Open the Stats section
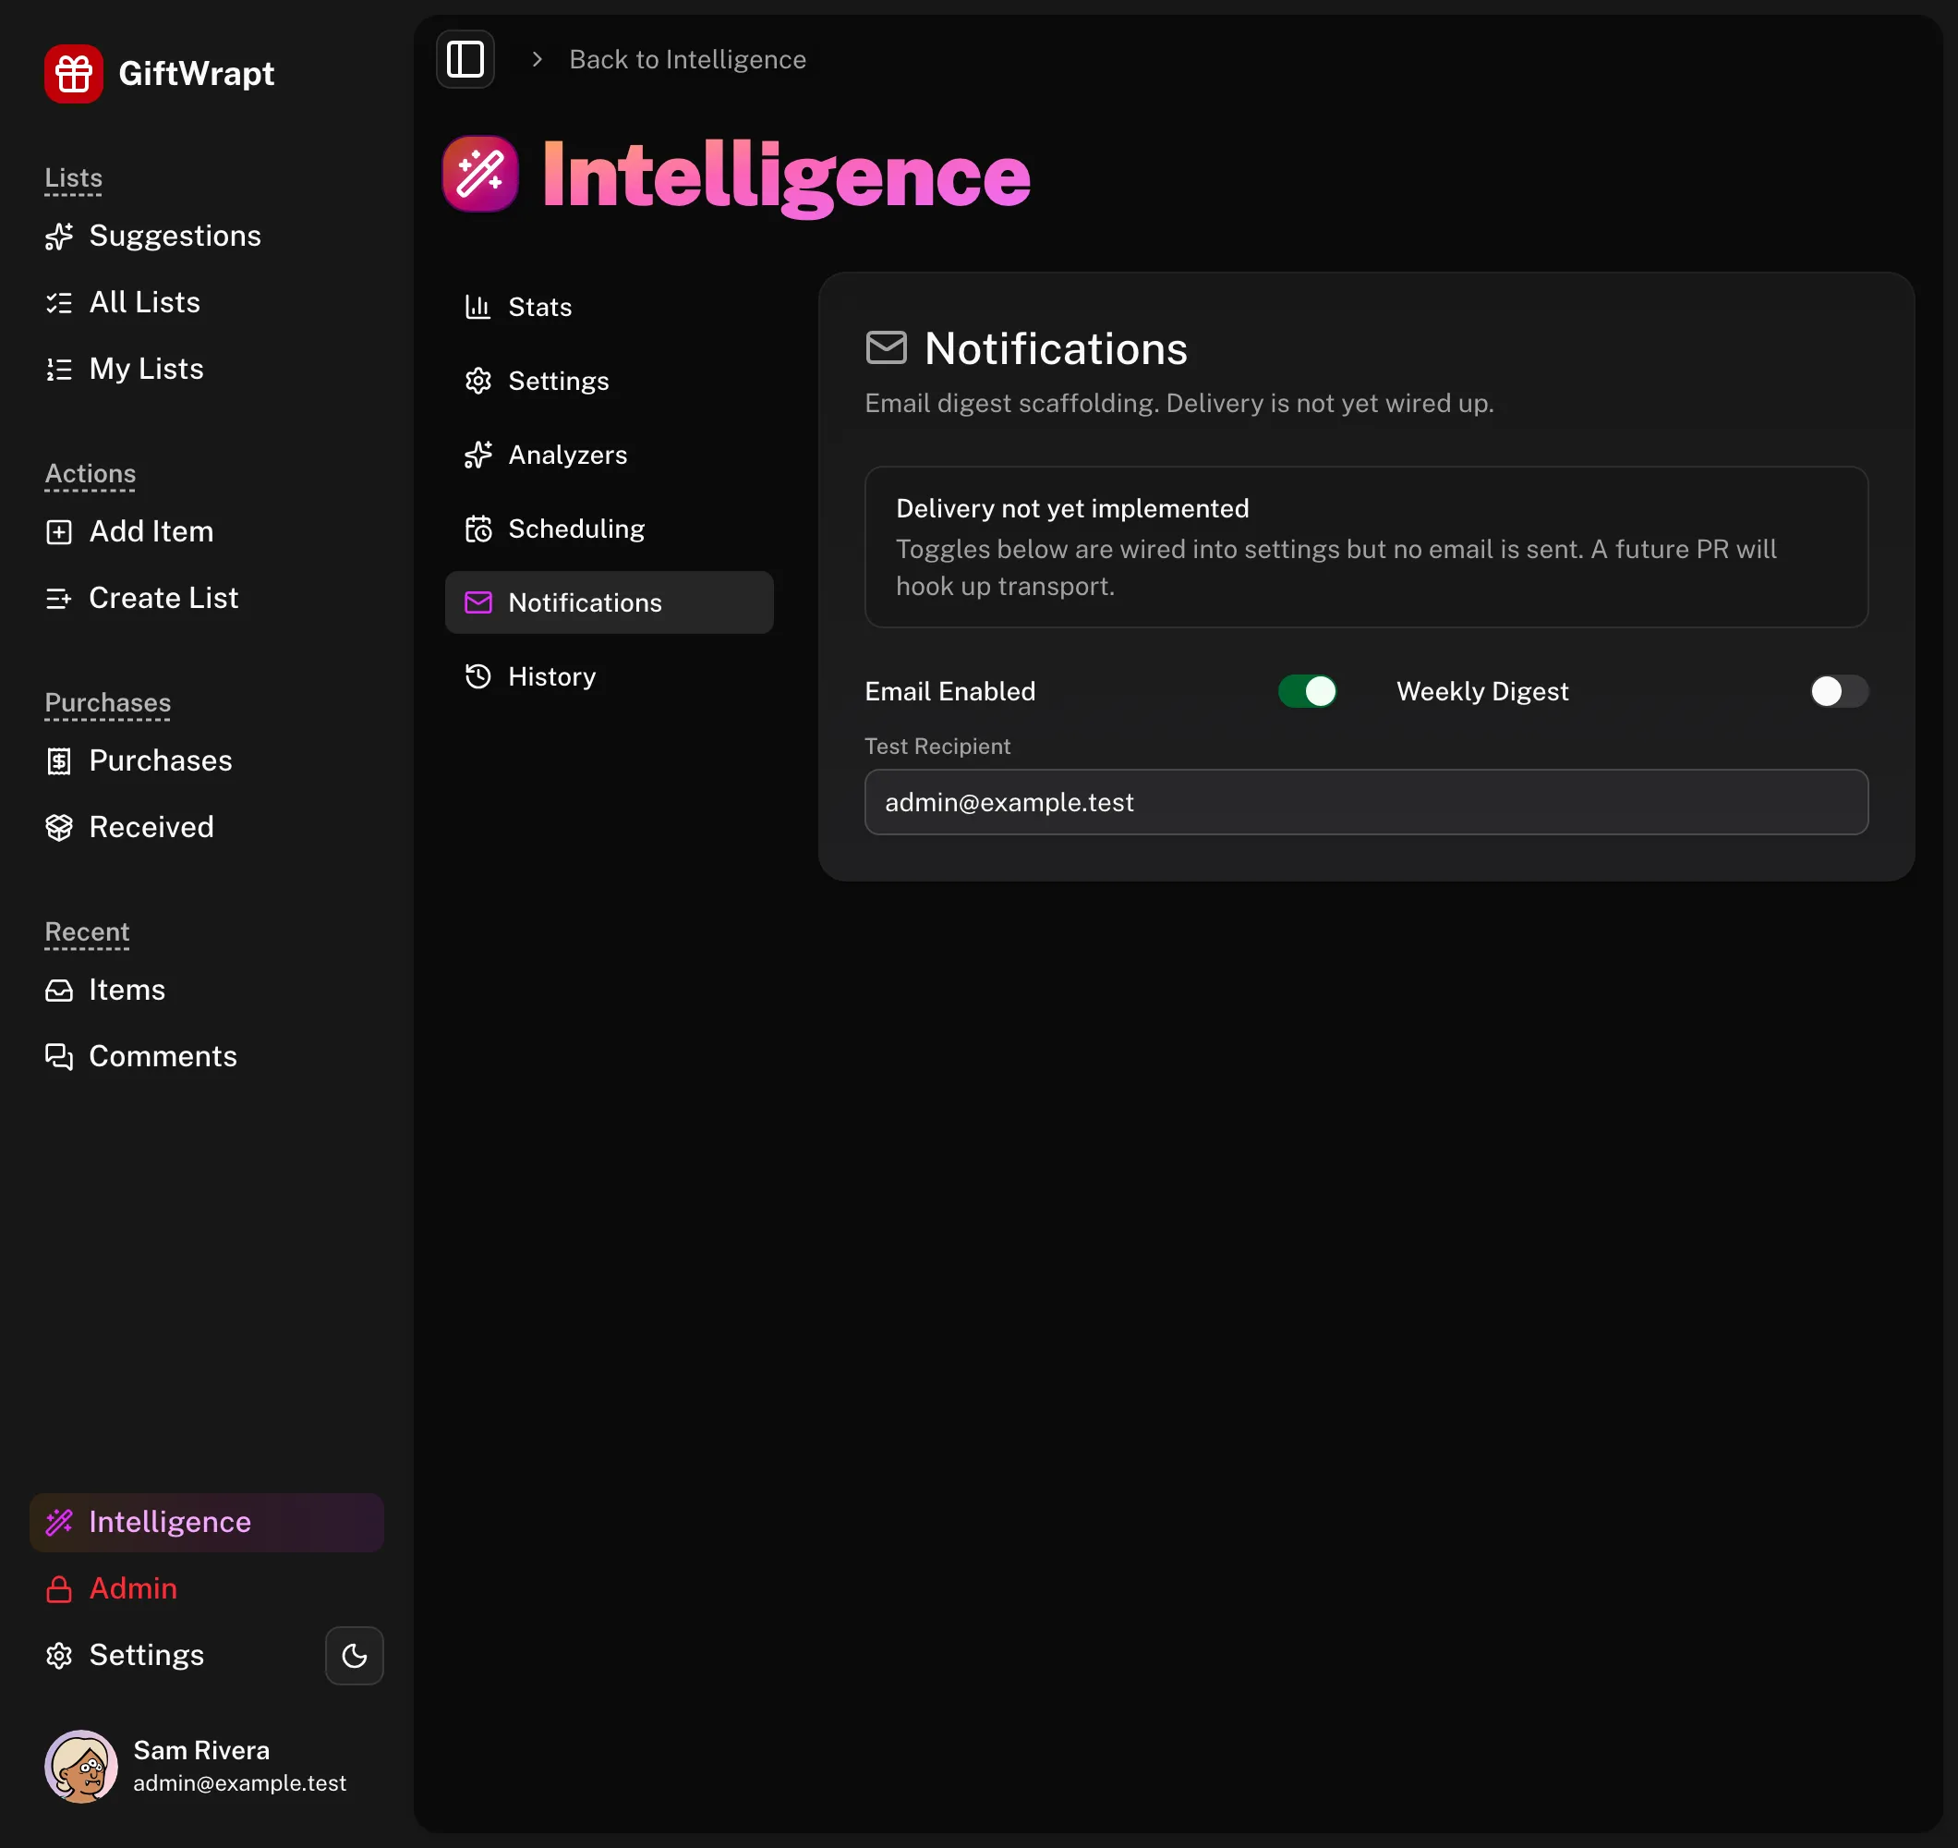 (x=609, y=307)
